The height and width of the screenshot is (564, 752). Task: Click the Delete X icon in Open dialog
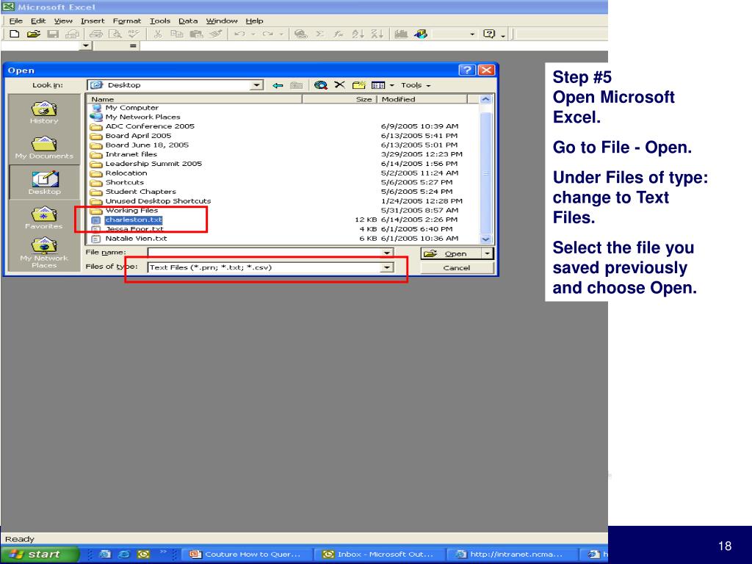coord(339,85)
